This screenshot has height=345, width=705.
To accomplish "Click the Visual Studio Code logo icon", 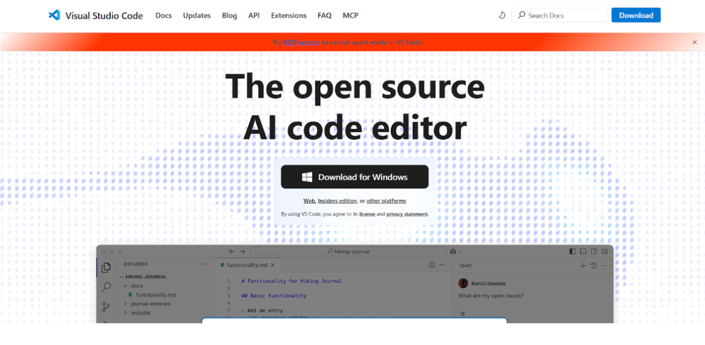I will [x=54, y=15].
